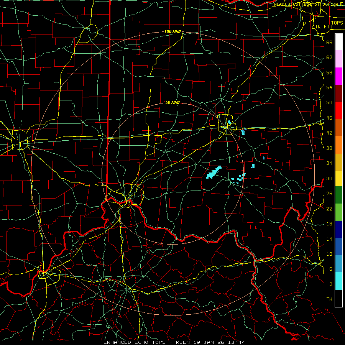345x345 pixels.
Task: Click legend value "18"
Action: pyautogui.click(x=329, y=224)
